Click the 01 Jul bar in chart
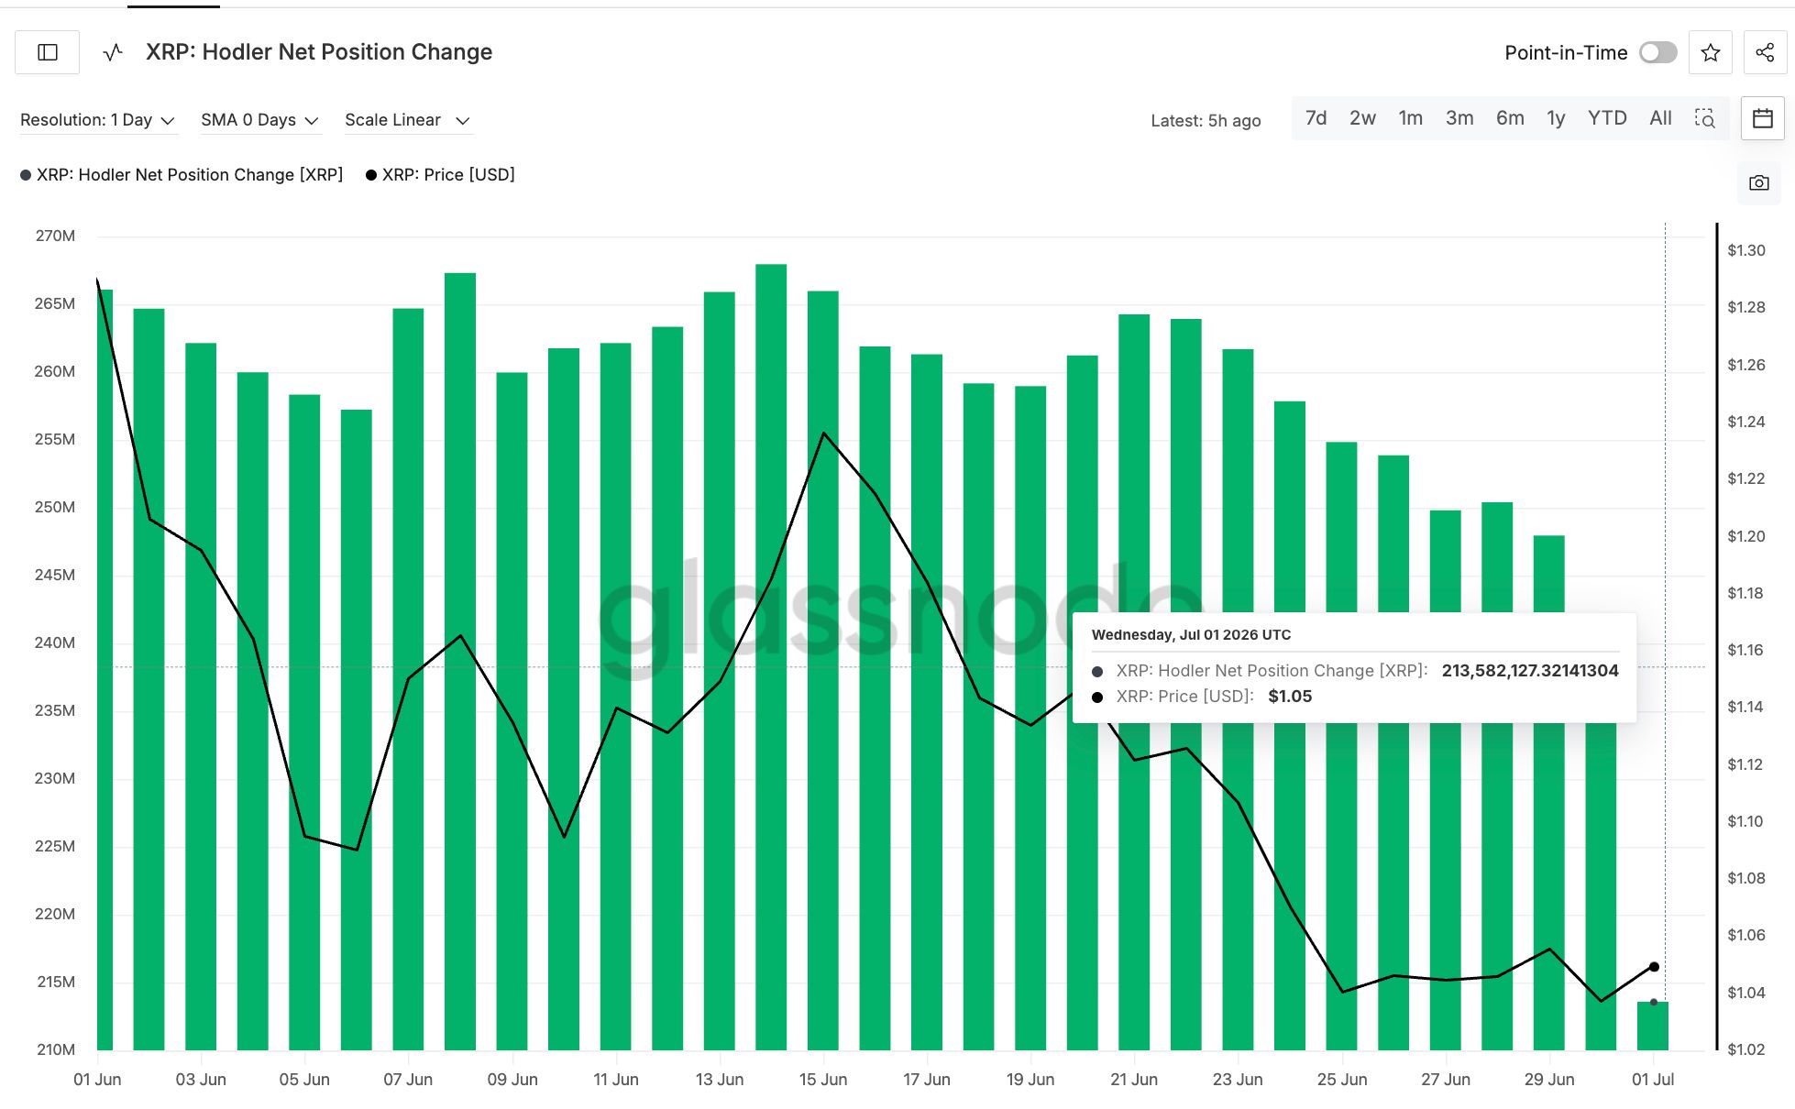This screenshot has height=1109, width=1795. [x=1653, y=1026]
